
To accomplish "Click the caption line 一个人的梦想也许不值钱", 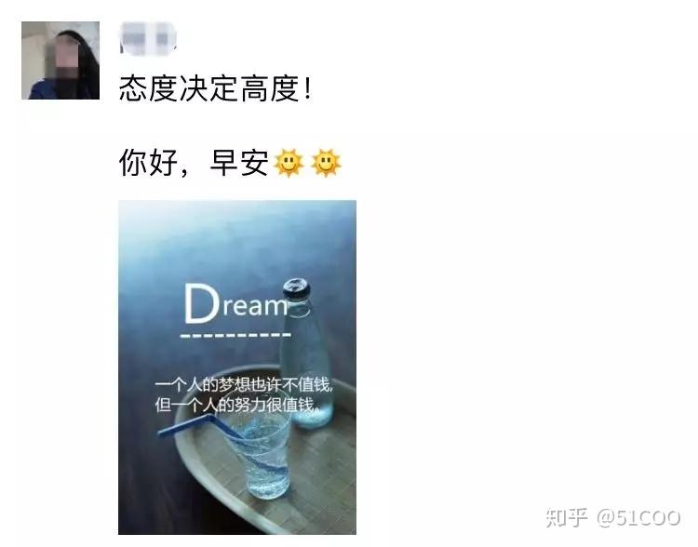I will 244,385.
